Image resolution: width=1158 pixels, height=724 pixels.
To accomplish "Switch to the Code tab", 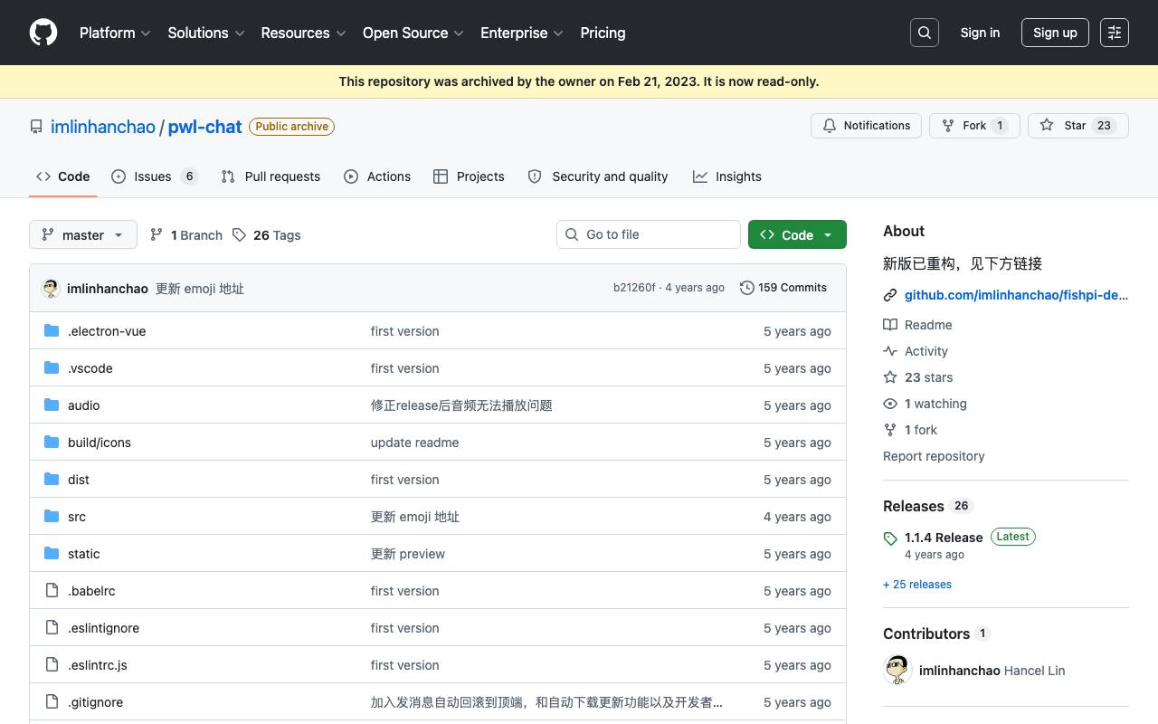I will 63,176.
